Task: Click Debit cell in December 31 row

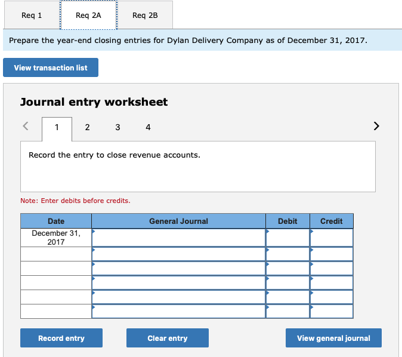Action: (x=287, y=238)
